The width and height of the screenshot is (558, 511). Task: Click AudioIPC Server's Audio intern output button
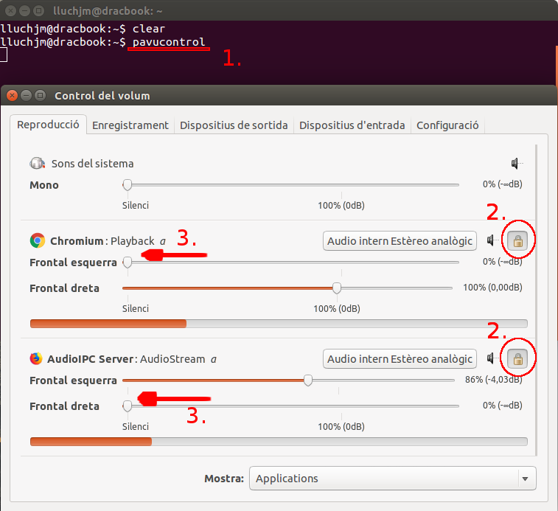click(x=400, y=359)
